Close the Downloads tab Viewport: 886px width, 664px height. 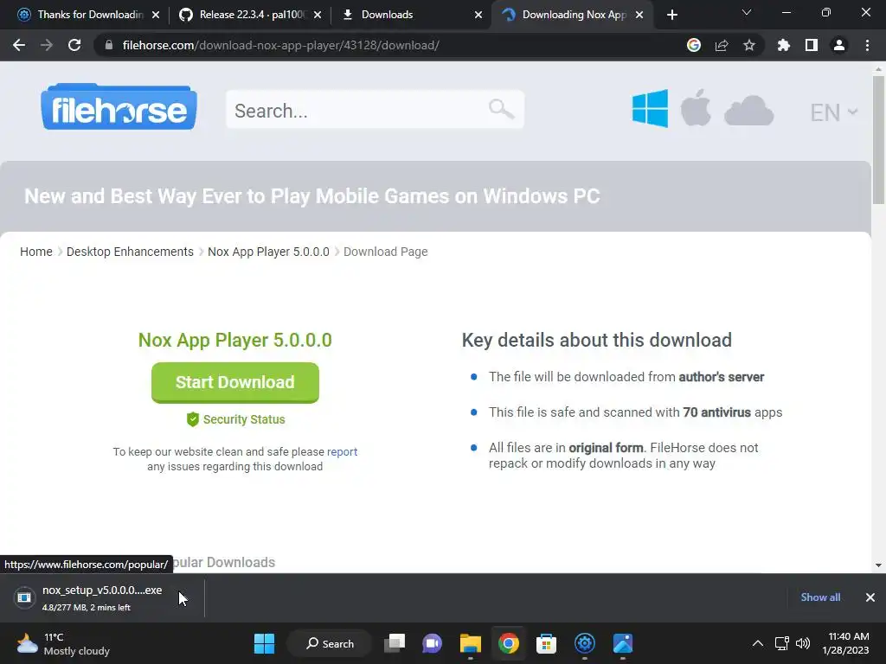[478, 15]
